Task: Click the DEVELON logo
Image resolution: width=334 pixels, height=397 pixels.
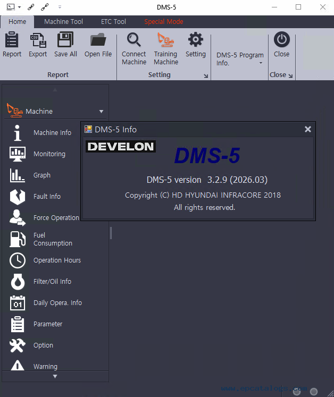Action: pyautogui.click(x=121, y=146)
